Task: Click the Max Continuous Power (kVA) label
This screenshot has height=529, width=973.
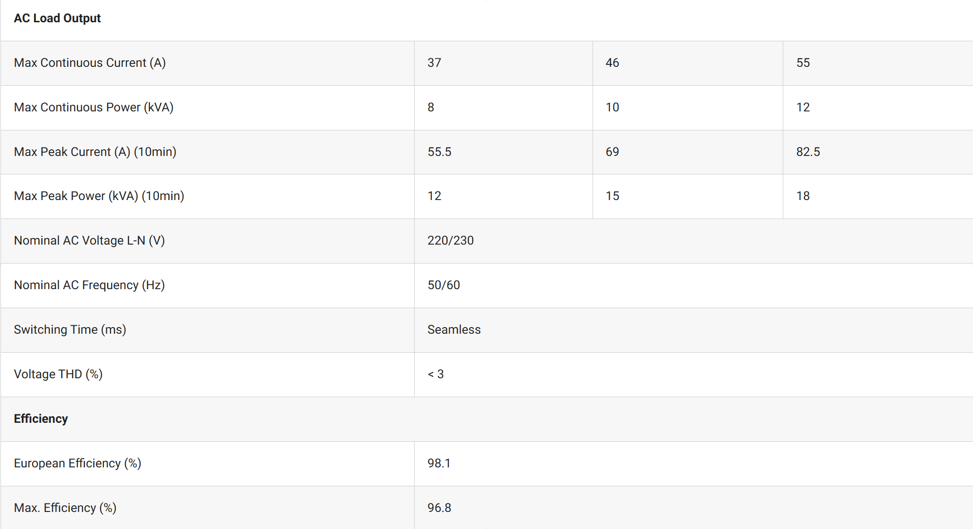Action: (93, 108)
